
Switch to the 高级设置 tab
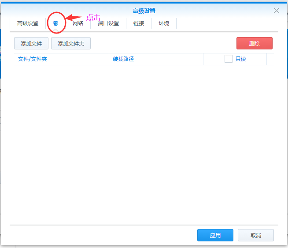point(28,23)
